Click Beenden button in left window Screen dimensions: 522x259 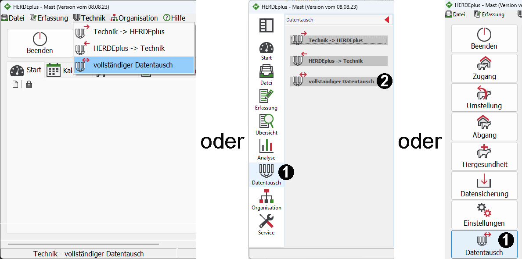coord(40,43)
